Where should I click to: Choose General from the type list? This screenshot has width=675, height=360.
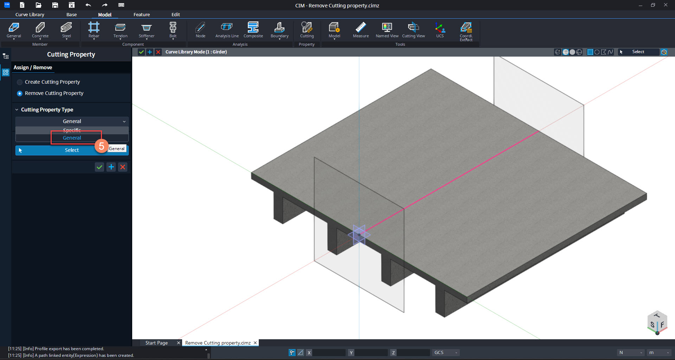pos(72,138)
